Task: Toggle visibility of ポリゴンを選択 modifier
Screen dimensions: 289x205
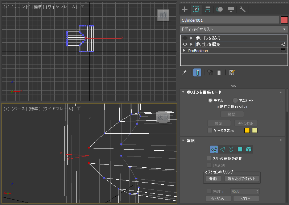Action: tap(185, 38)
